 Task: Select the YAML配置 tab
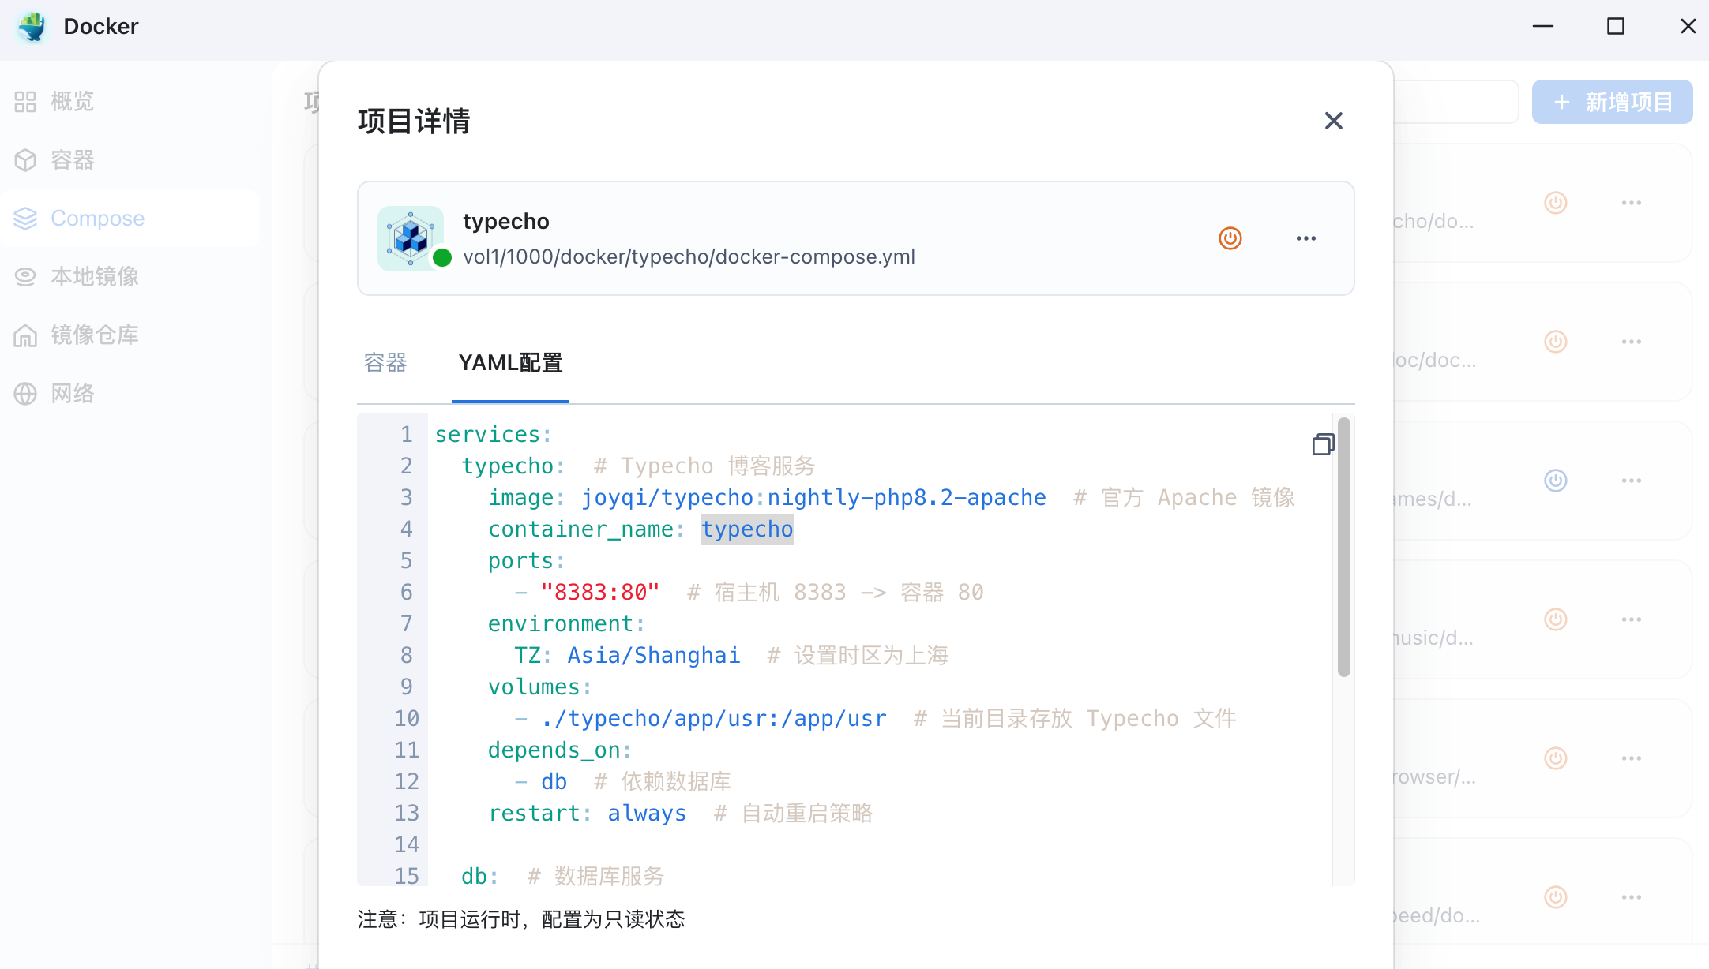[x=510, y=363]
